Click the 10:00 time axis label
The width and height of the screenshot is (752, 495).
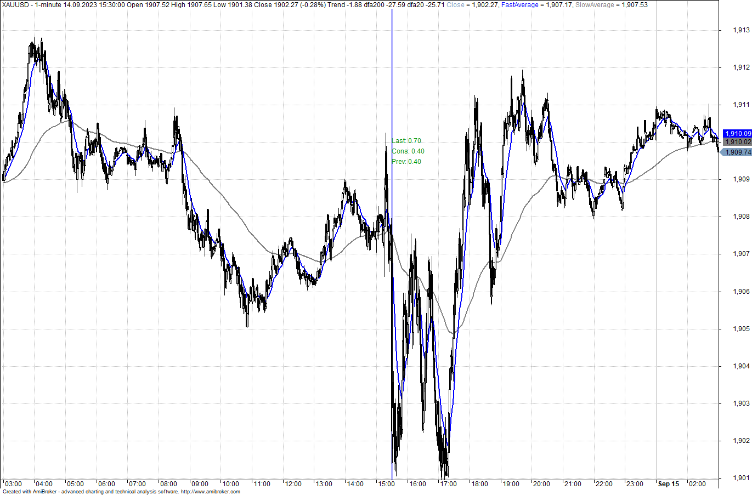coord(230,484)
